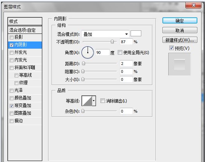Image resolution: width=205 pixels, height=162 pixels.
Task: Select the 斜面和浮雕 list entry label
Action: tap(25, 67)
